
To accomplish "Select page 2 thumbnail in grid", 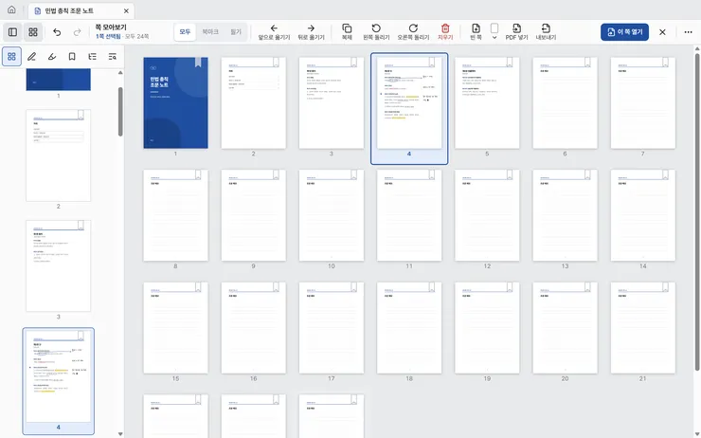I will pos(254,102).
